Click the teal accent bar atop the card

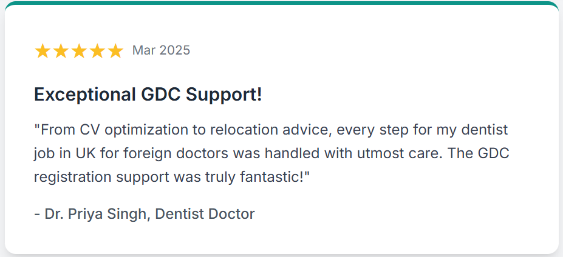pyautogui.click(x=282, y=3)
